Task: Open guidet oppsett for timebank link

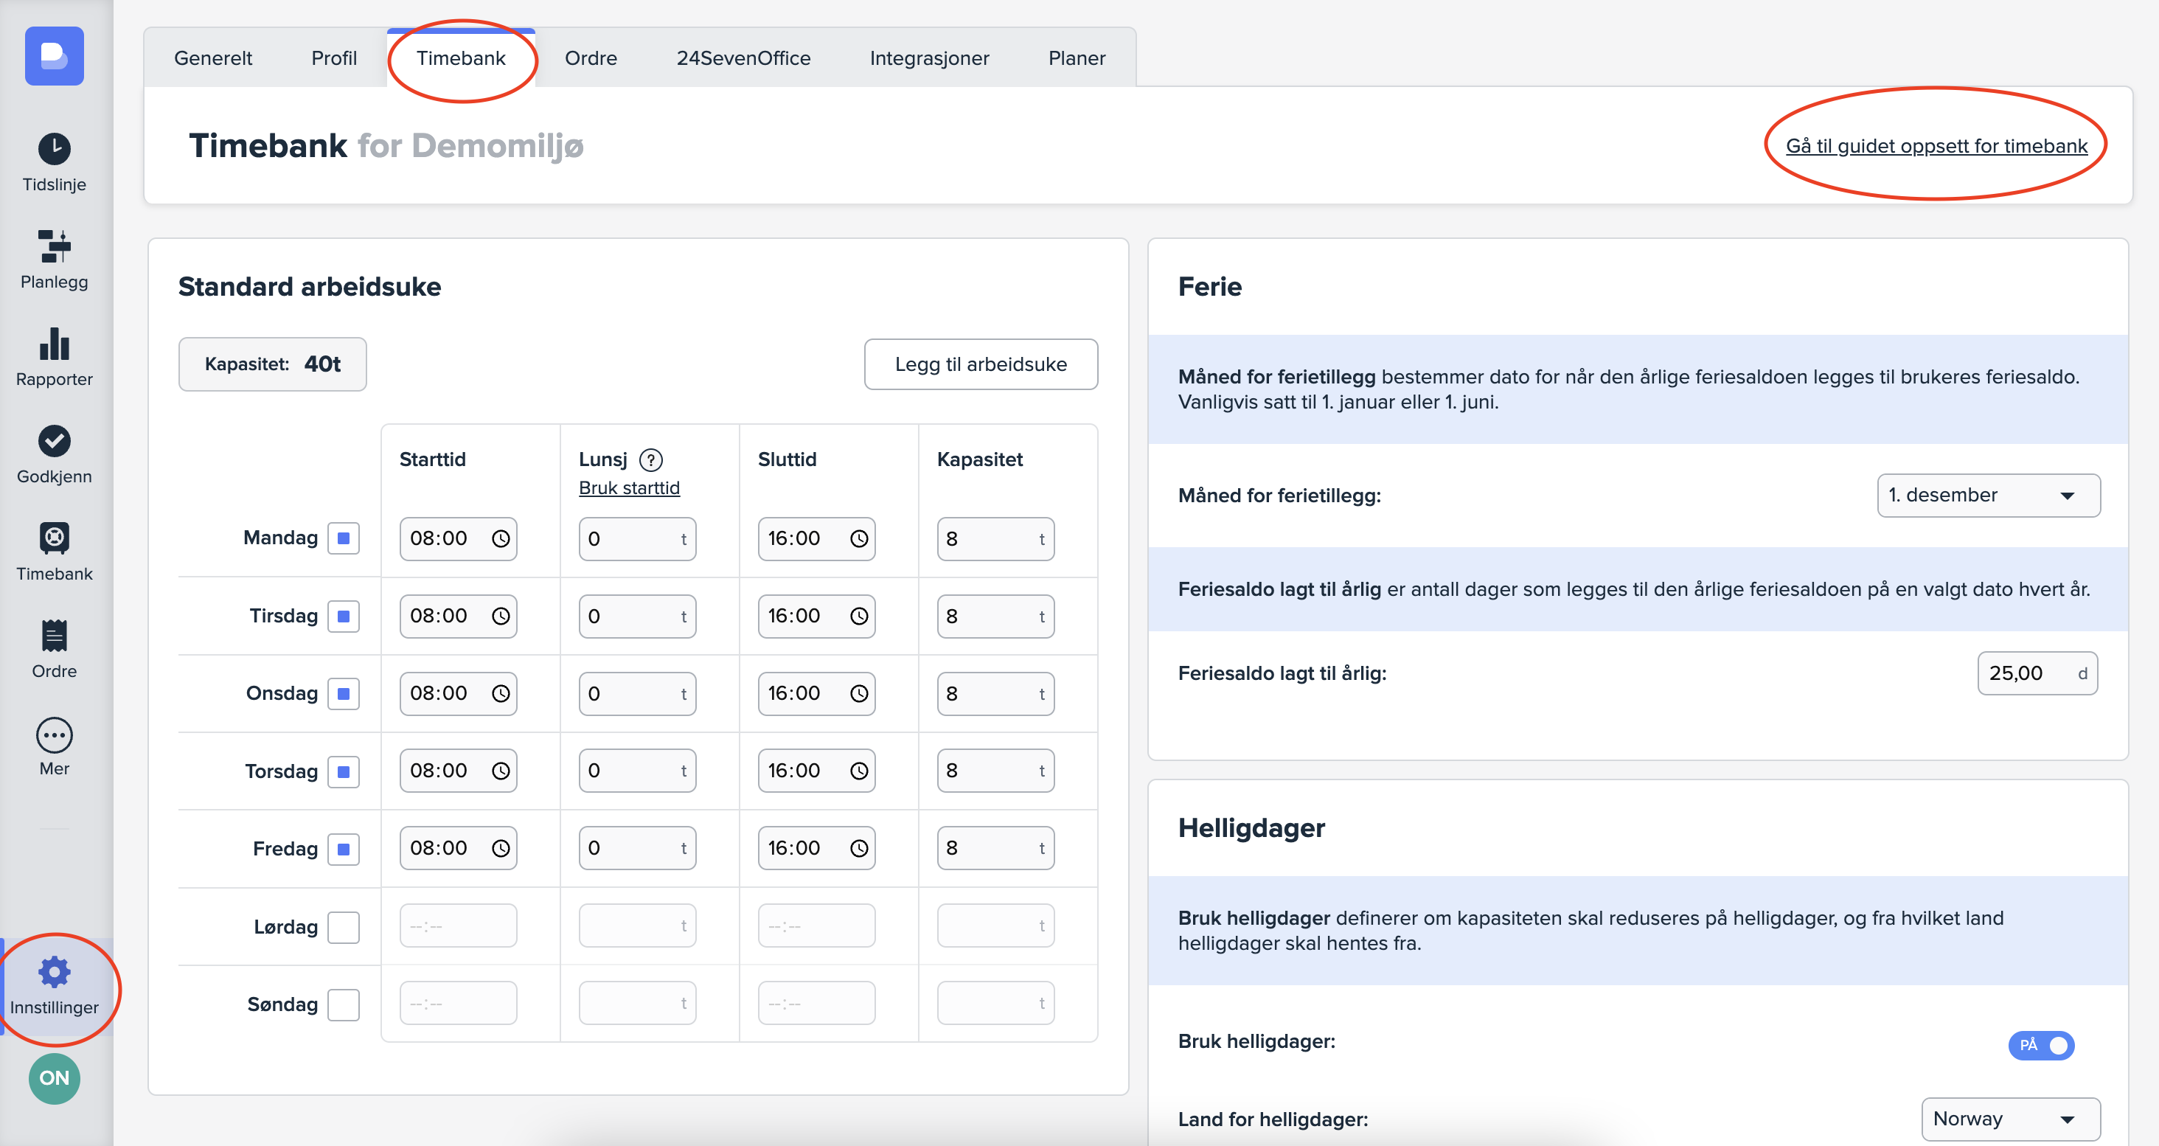Action: pos(1936,146)
